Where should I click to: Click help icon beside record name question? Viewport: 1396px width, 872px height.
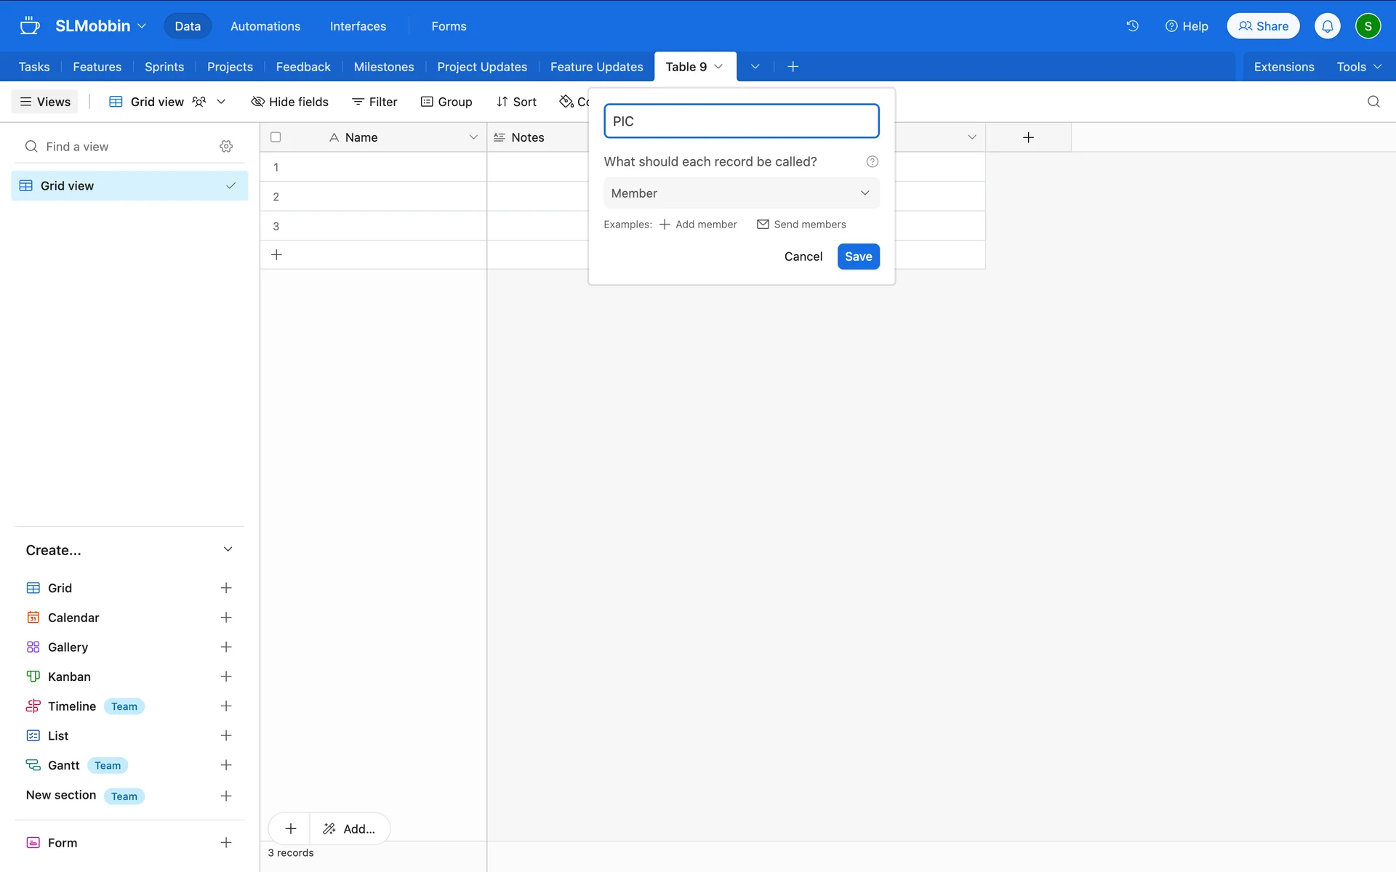click(872, 161)
